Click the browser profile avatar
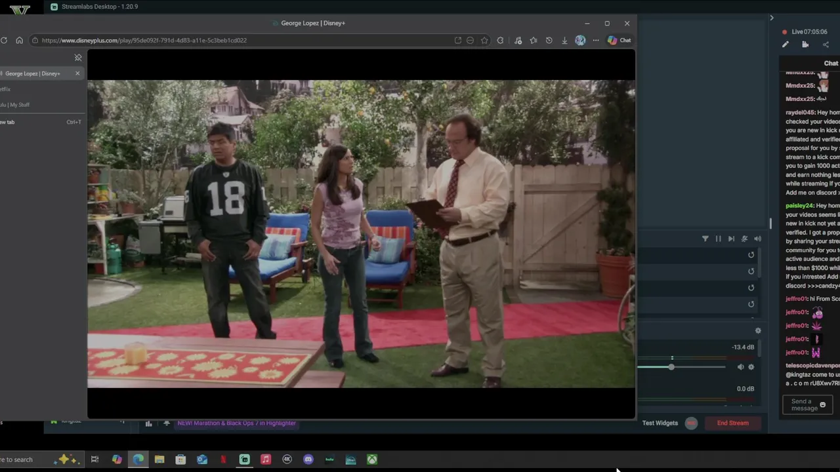Image resolution: width=840 pixels, height=472 pixels. tap(580, 40)
